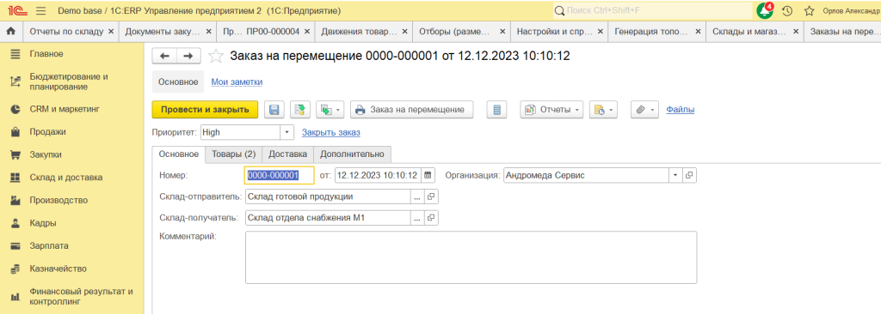
Task: Go back with the left arrow
Action: tap(165, 56)
